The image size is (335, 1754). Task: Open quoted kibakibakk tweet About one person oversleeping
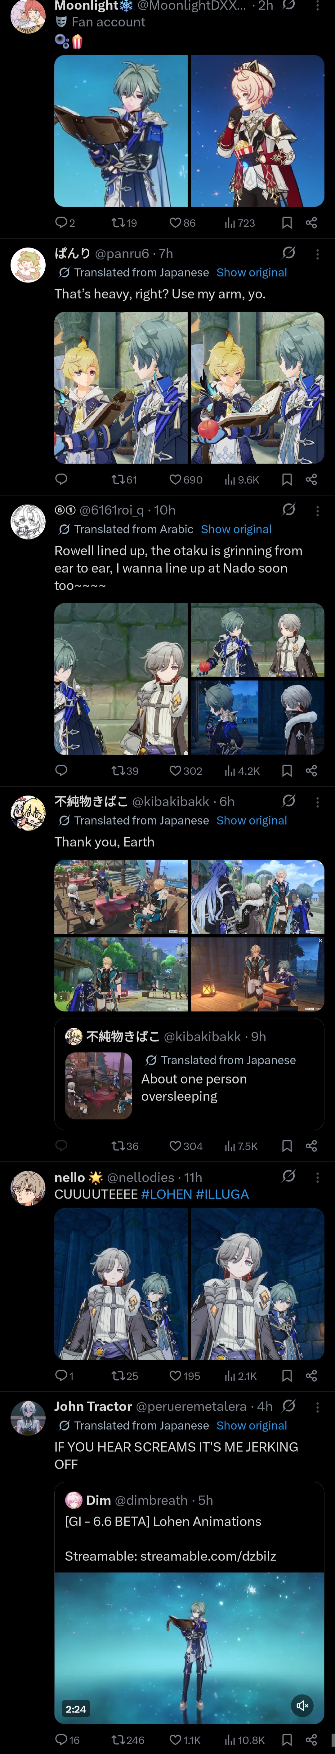(189, 1075)
